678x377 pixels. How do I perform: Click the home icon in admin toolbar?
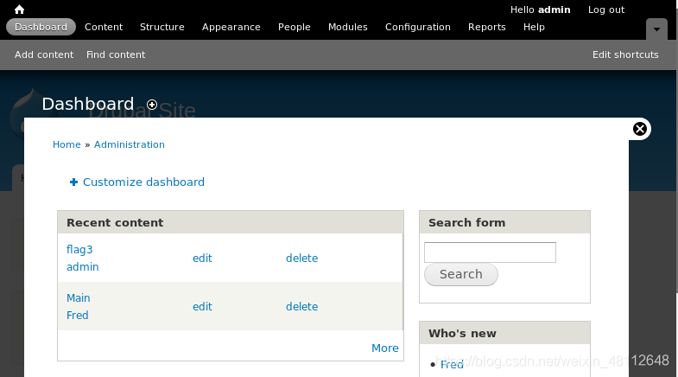(20, 10)
